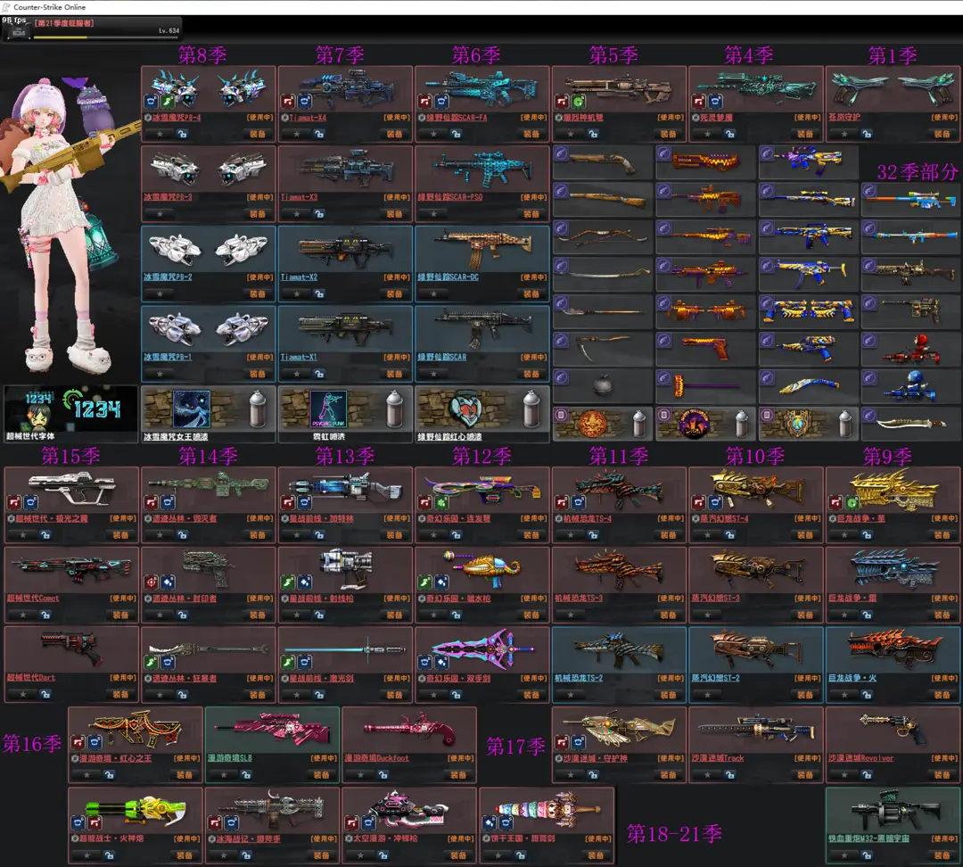Image resolution: width=963 pixels, height=867 pixels.
Task: Toggle the favorite star on 冰雪魔咒PB-1 card
Action: pyautogui.click(x=160, y=374)
